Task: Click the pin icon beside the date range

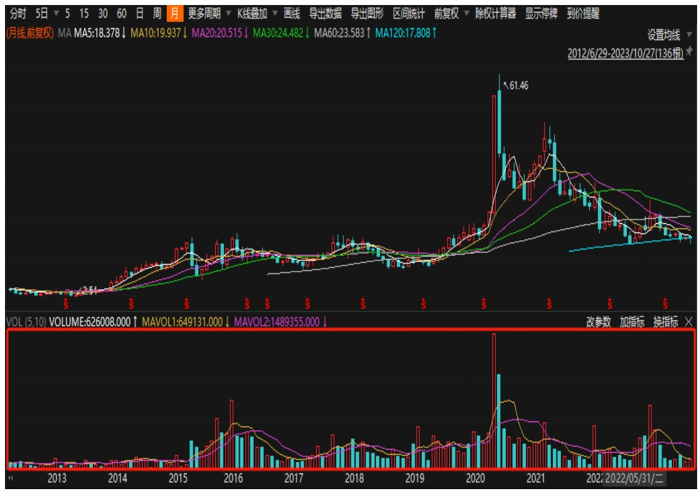Action: (x=689, y=55)
